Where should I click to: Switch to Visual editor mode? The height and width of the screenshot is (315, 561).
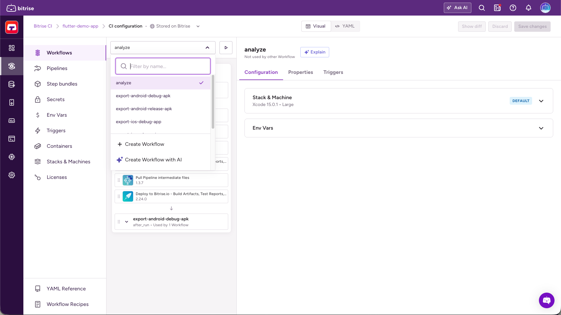(x=316, y=26)
